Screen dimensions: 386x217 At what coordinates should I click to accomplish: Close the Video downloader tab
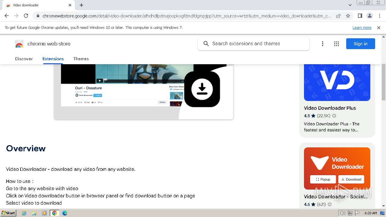(70, 5)
